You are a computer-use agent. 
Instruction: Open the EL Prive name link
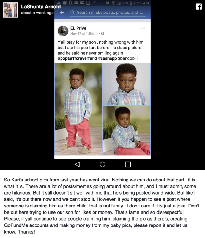(x=78, y=28)
